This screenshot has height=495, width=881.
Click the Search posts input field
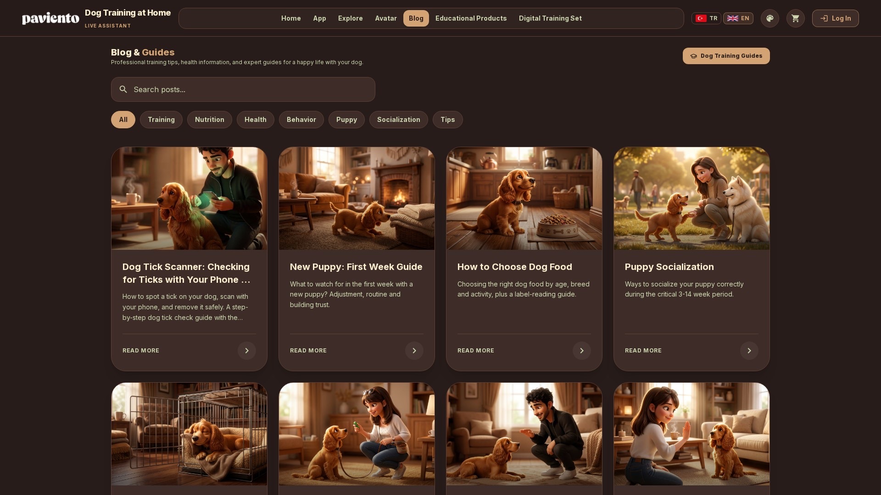coord(243,89)
